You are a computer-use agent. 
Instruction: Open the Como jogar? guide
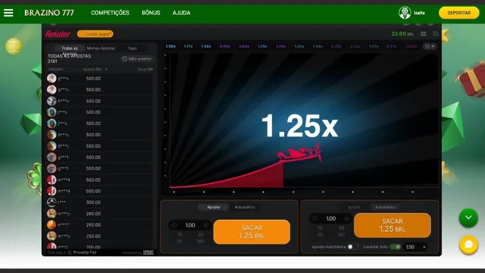tap(95, 34)
